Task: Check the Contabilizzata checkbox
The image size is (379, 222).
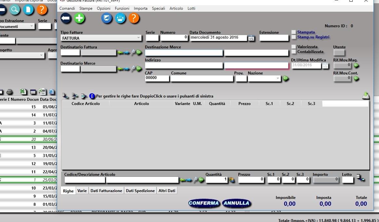Action: tap(294, 52)
